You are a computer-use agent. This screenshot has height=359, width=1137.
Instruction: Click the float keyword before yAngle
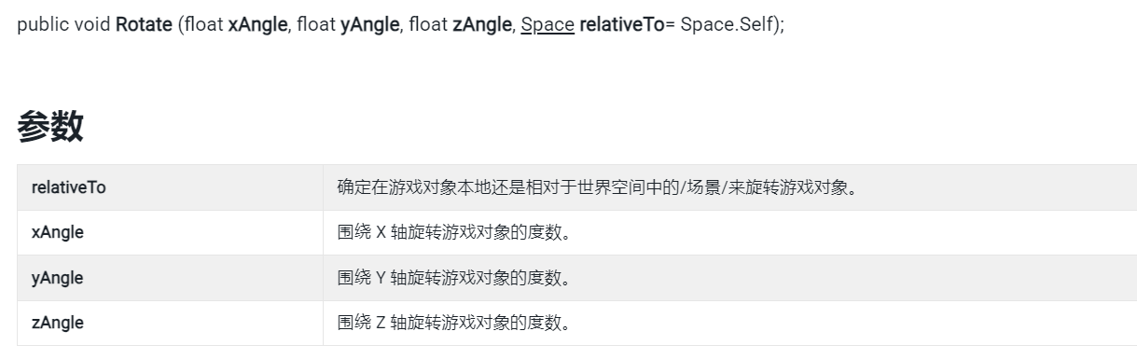coord(316,24)
